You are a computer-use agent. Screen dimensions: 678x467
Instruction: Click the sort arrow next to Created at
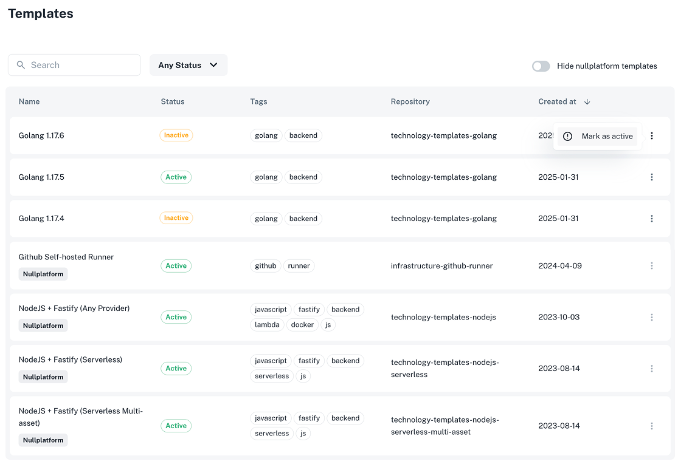587,102
